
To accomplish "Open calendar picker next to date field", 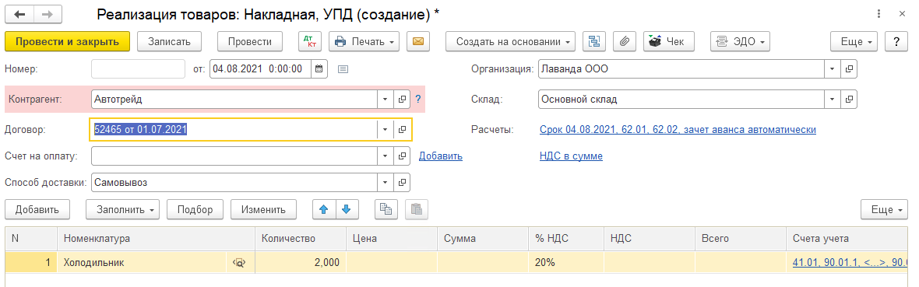I will click(319, 69).
